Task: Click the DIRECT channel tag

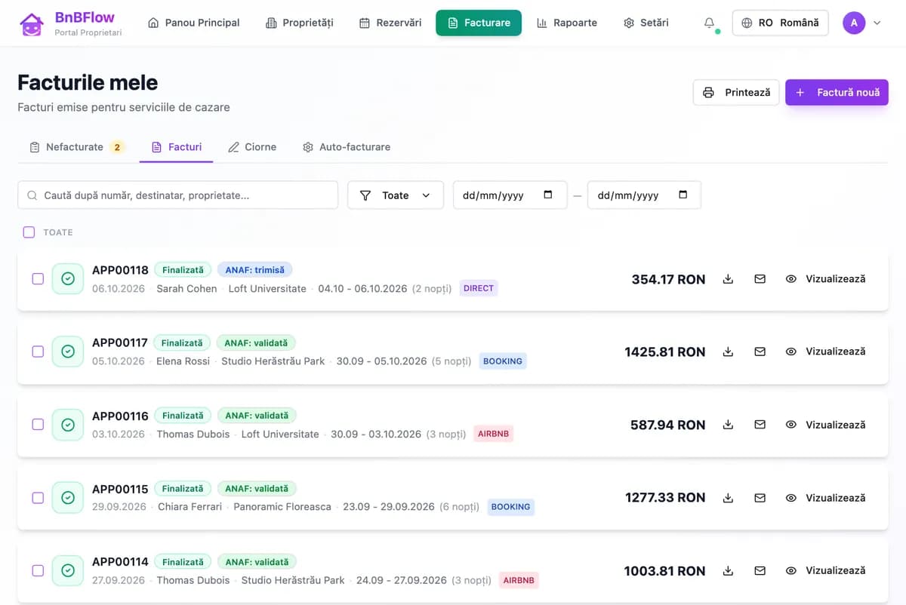Action: [x=479, y=288]
